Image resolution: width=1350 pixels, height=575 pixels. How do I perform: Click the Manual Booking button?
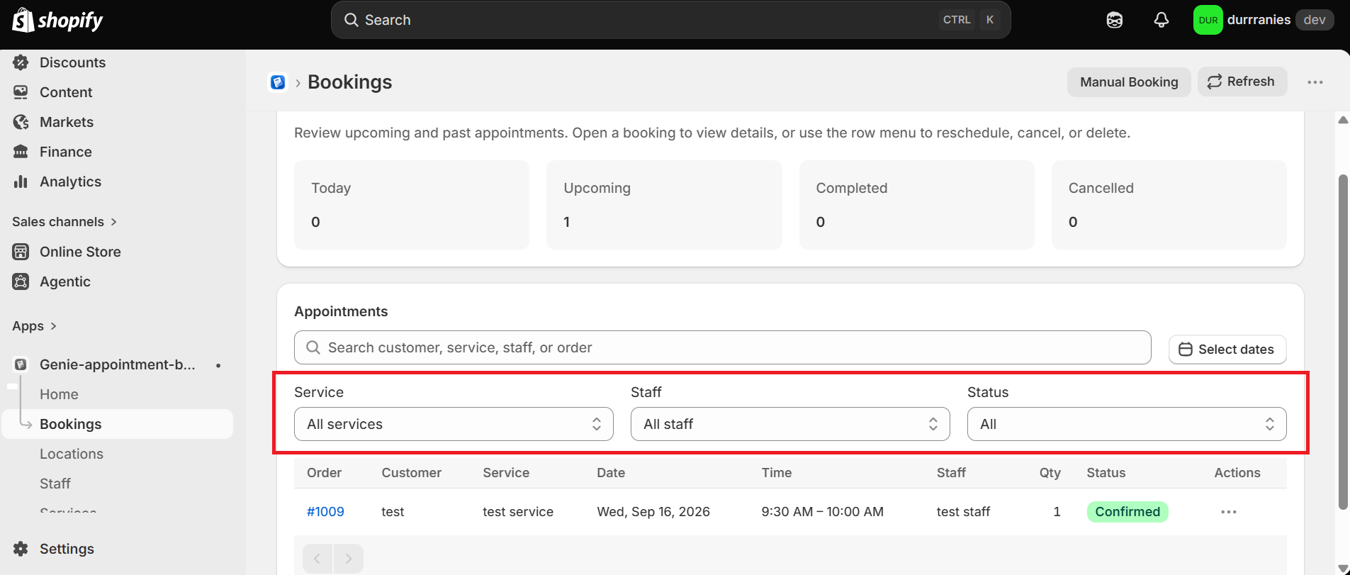tap(1129, 82)
